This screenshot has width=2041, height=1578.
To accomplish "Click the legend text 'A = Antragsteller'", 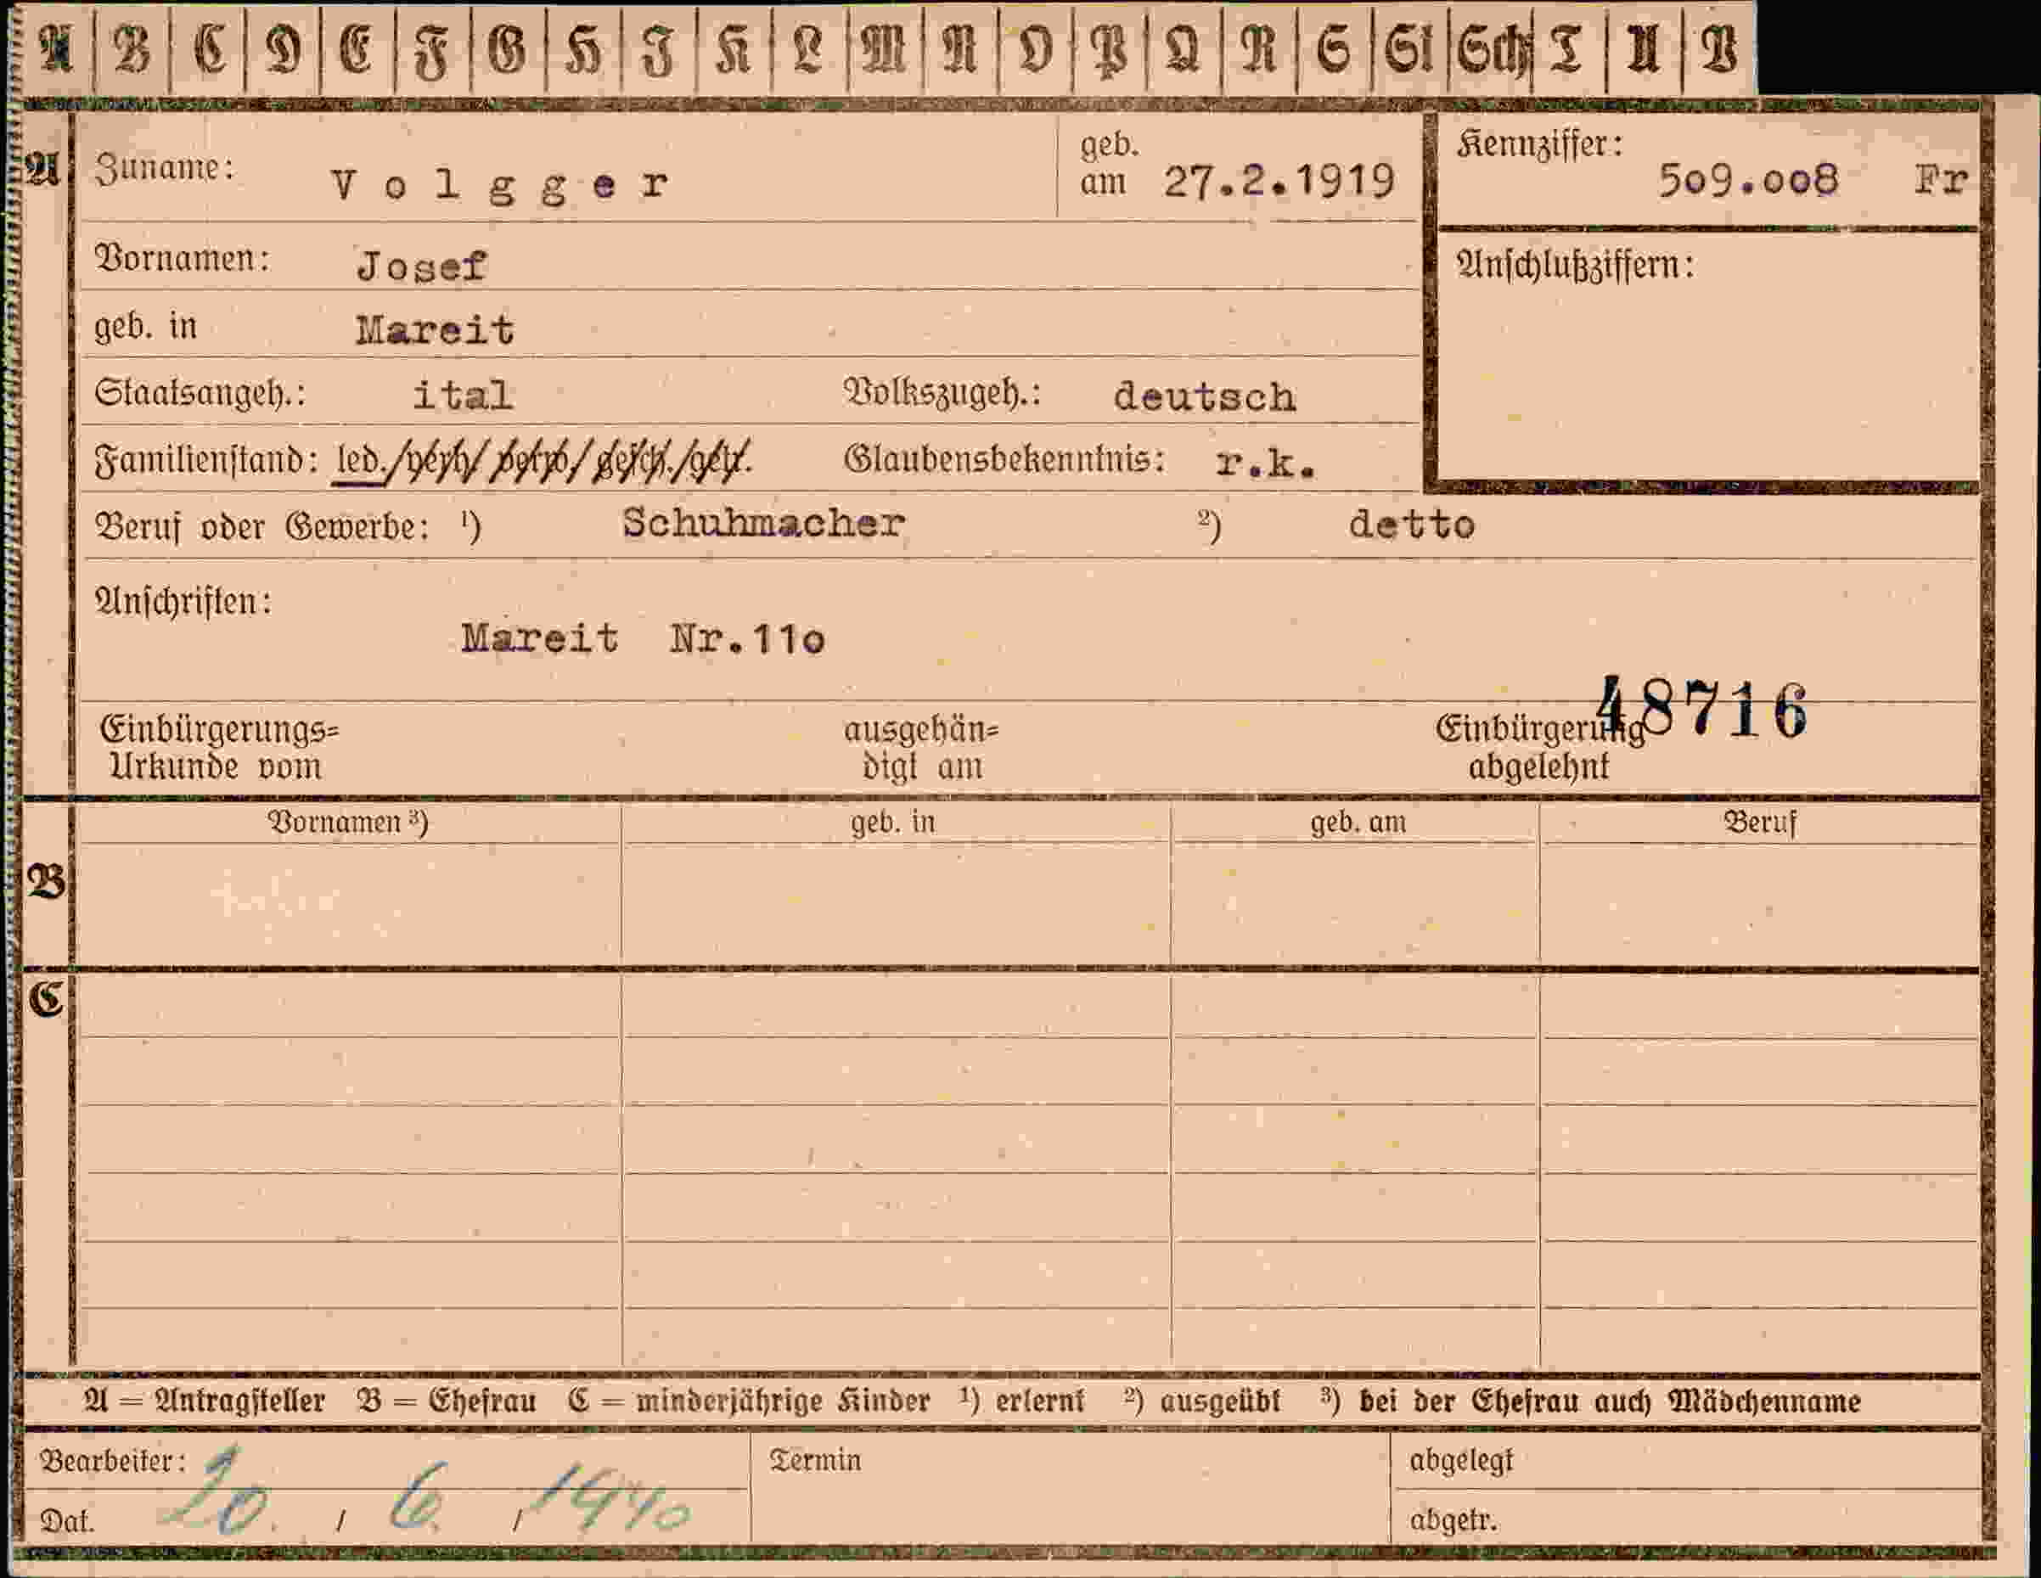I will (x=204, y=1401).
